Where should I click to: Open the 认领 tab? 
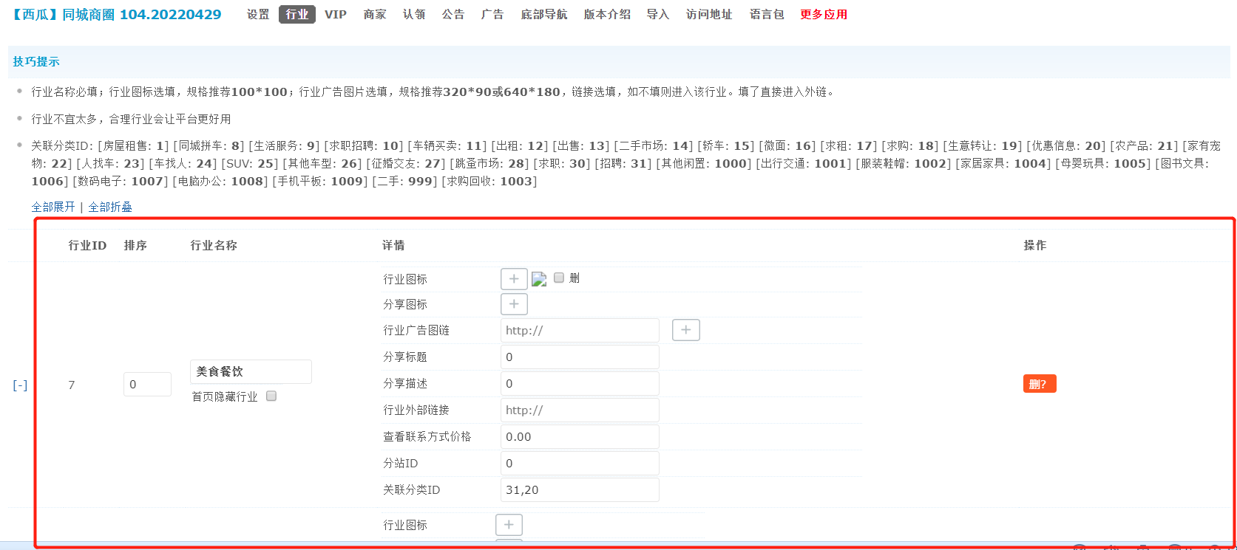pyautogui.click(x=414, y=14)
